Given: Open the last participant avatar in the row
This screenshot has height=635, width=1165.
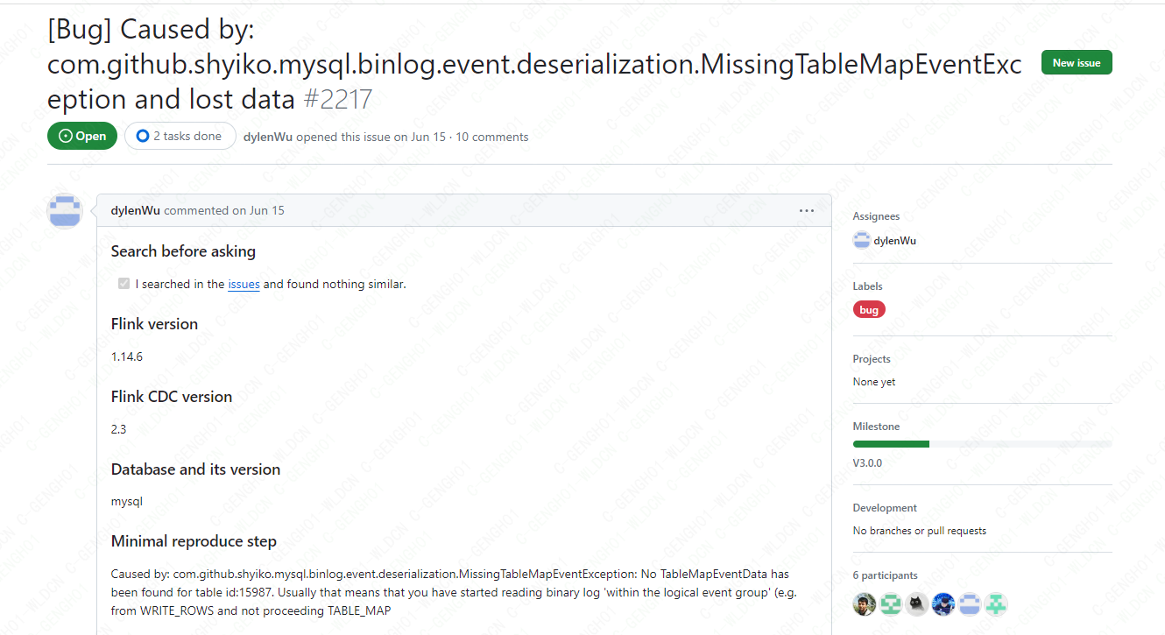Looking at the screenshot, I should click(996, 603).
